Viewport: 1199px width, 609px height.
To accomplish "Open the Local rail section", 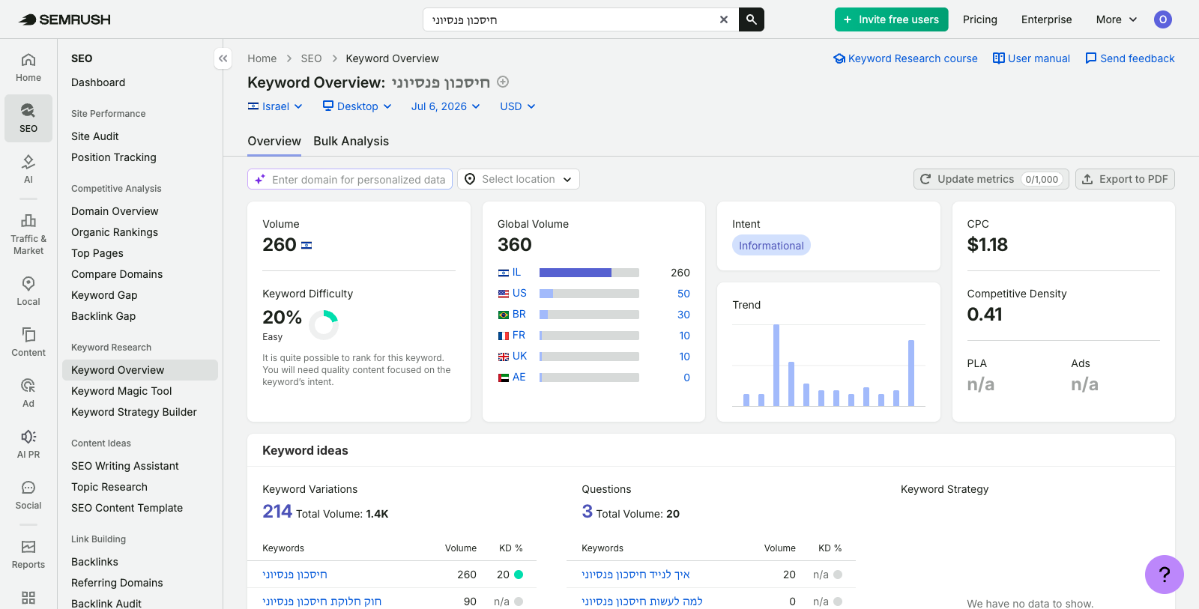I will pos(28,291).
